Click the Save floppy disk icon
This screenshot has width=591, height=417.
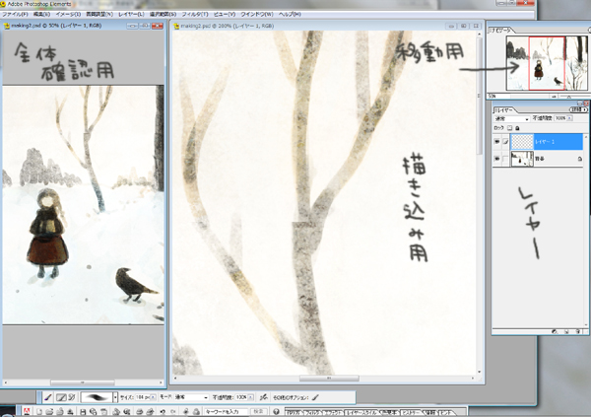point(83,412)
